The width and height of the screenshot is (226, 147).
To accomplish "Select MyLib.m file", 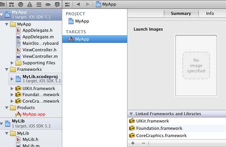I will click(28, 145).
